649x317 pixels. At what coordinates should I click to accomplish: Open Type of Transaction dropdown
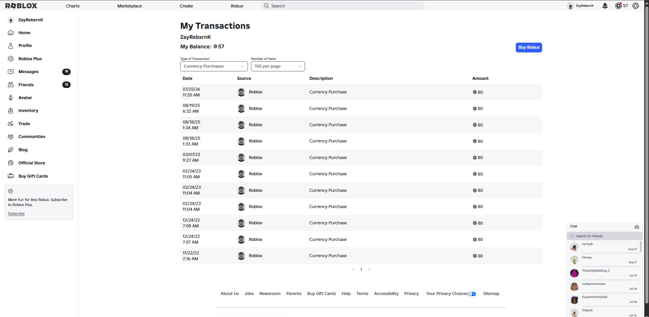(x=214, y=66)
